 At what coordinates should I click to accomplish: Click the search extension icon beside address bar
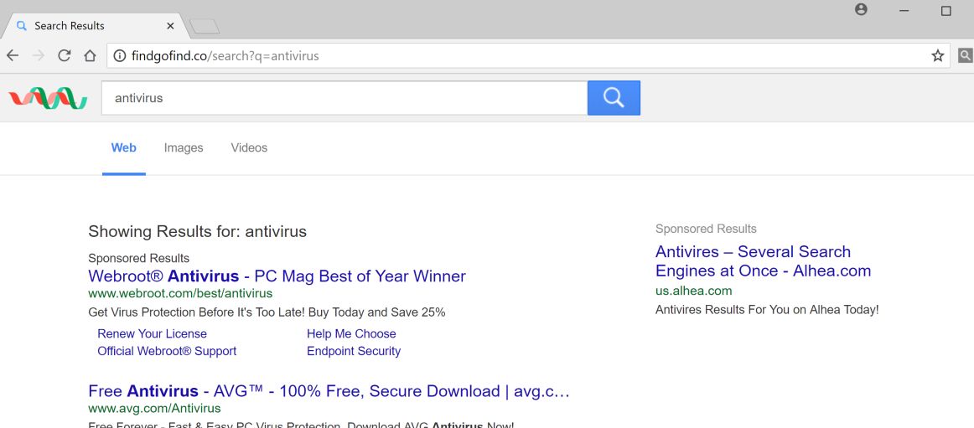tap(965, 56)
